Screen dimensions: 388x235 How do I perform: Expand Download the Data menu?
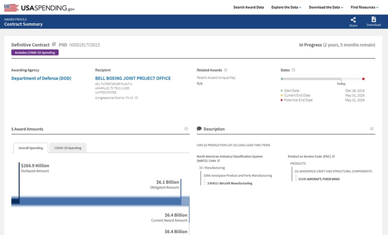tap(326, 8)
